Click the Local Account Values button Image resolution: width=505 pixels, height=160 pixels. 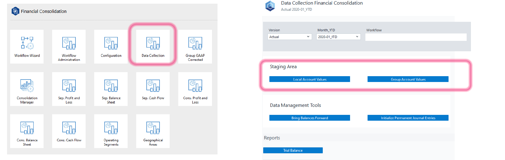point(310,79)
